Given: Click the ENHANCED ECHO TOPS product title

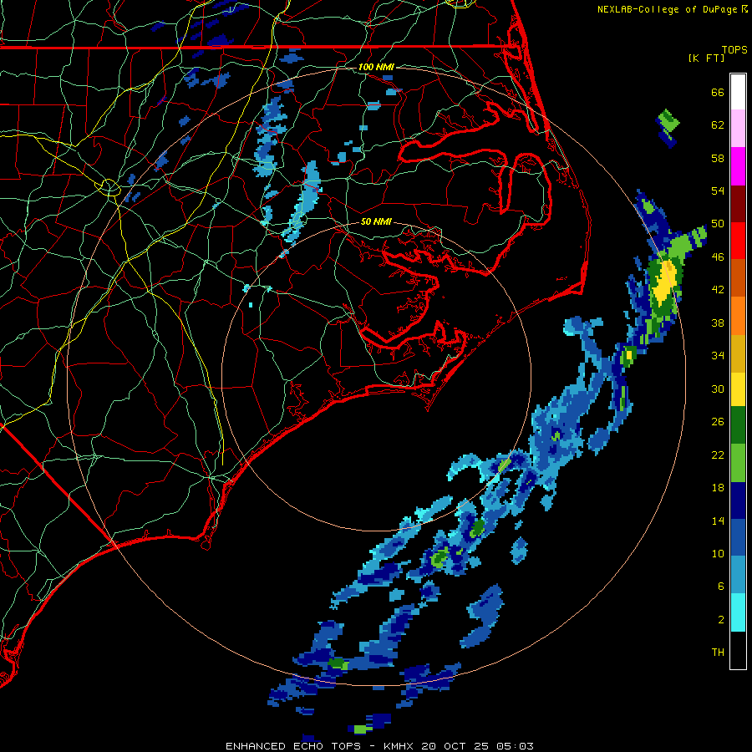Looking at the screenshot, I should coord(292,746).
